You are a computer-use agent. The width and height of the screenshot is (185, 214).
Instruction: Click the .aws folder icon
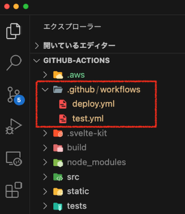(58, 75)
